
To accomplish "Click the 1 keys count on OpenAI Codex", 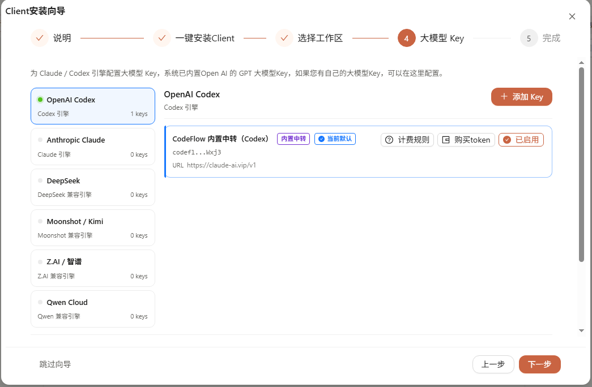I will pyautogui.click(x=139, y=114).
